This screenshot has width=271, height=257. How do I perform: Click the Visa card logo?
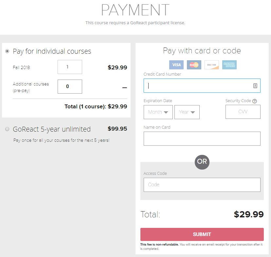point(176,65)
